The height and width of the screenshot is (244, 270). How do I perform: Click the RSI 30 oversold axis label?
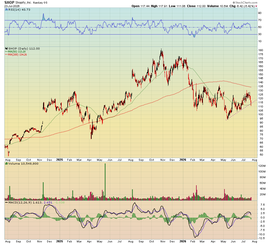tap(260, 34)
